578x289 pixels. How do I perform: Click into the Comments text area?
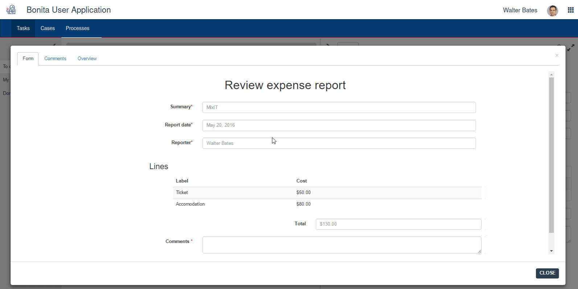[342, 245]
